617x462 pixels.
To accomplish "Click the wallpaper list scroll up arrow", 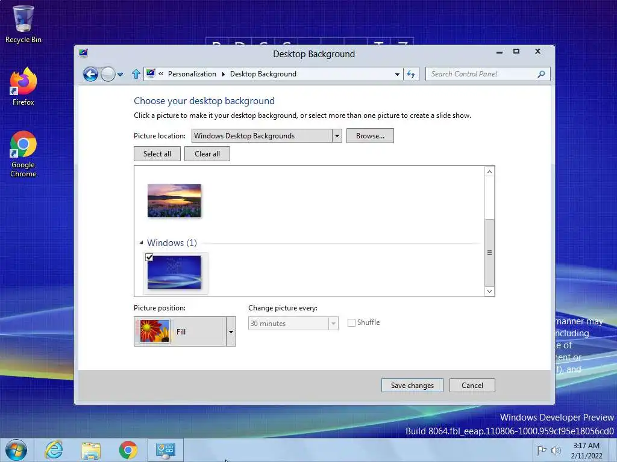I will click(x=489, y=171).
